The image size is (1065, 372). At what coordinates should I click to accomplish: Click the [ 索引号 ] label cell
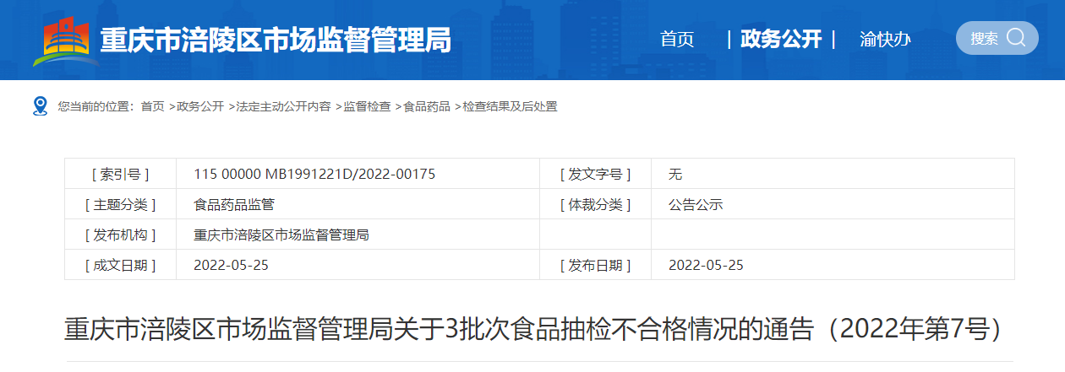click(x=120, y=174)
